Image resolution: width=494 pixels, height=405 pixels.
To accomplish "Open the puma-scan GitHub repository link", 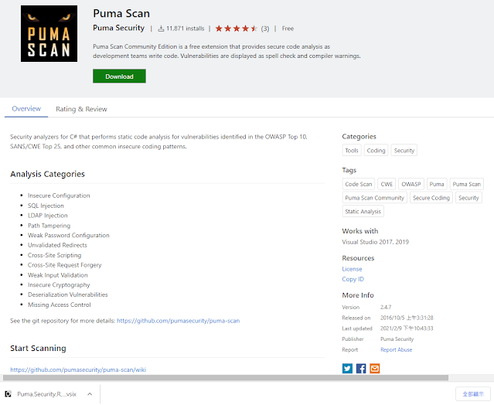I will [178, 321].
